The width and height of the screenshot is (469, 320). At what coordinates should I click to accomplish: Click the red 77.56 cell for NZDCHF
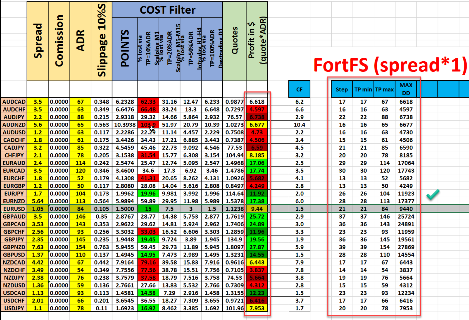point(148,270)
